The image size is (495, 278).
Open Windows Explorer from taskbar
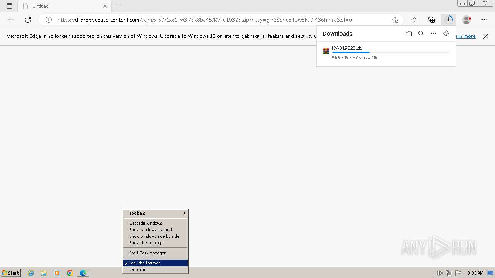coord(44,273)
